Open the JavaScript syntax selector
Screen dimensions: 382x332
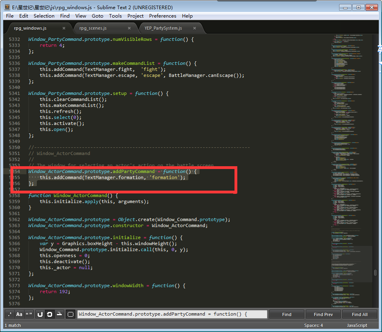[x=357, y=325]
